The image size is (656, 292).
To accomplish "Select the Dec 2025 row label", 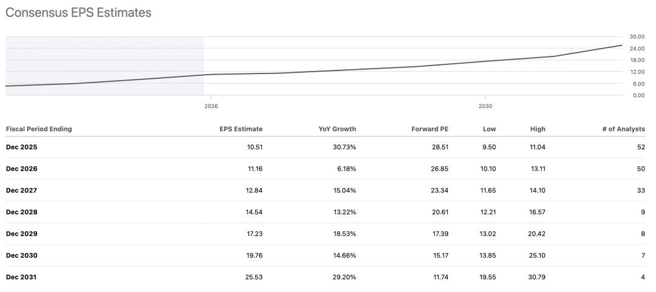I will click(x=21, y=147).
